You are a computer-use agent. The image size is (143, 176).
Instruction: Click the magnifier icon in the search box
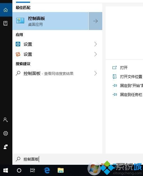(18, 159)
